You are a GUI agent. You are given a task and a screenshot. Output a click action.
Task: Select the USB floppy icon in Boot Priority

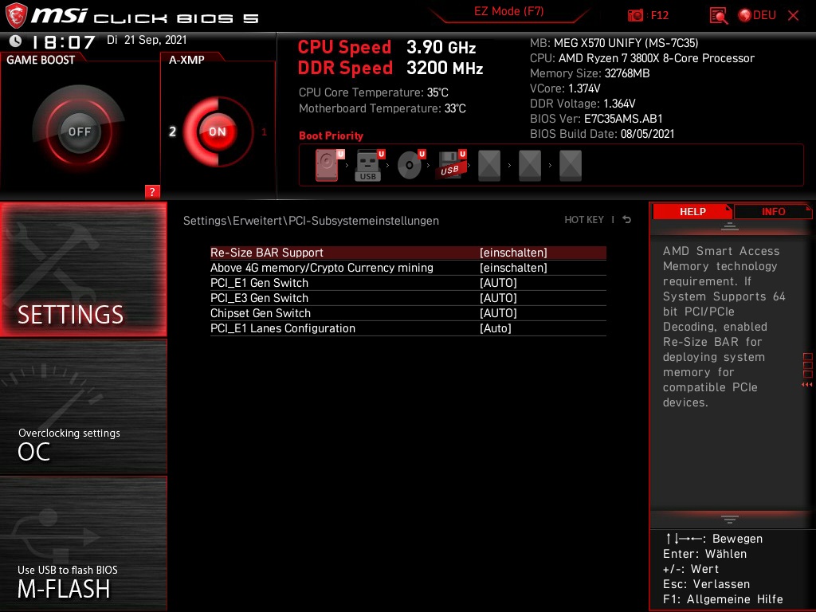tap(450, 164)
